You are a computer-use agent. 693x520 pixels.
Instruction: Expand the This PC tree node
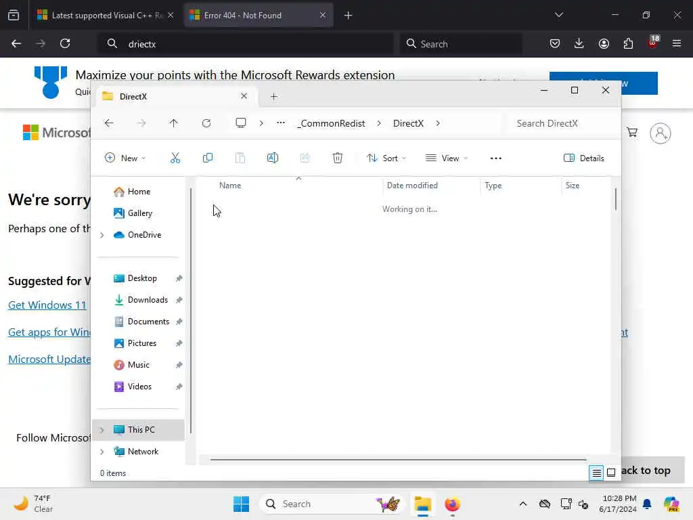point(102,430)
